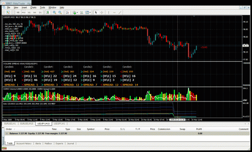Image resolution: width=252 pixels, height=152 pixels.
Task: Toggle chart shift icon
Action: point(67,13)
